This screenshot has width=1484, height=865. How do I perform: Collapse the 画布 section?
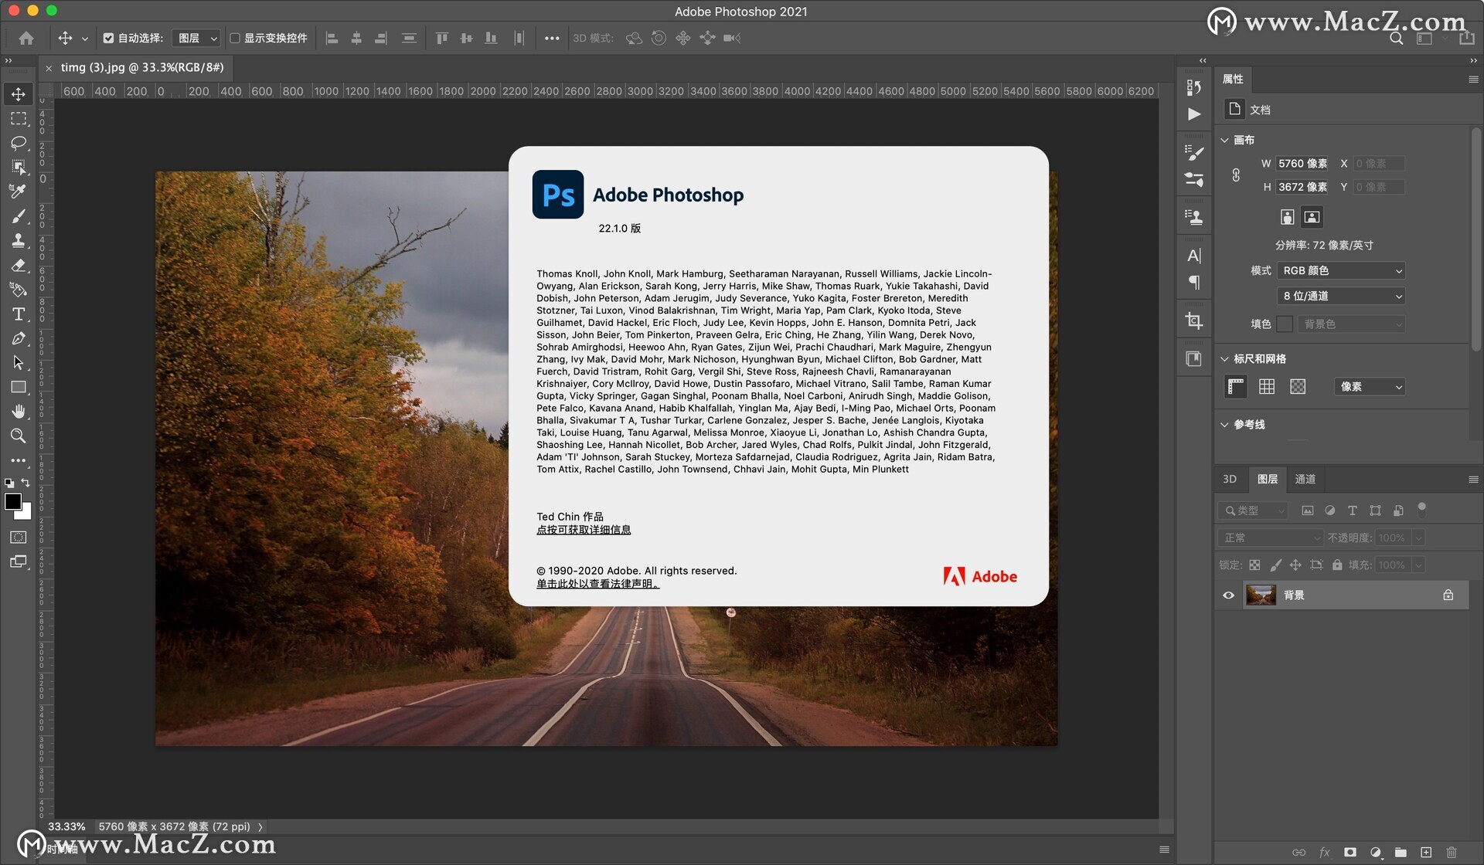[x=1224, y=140]
